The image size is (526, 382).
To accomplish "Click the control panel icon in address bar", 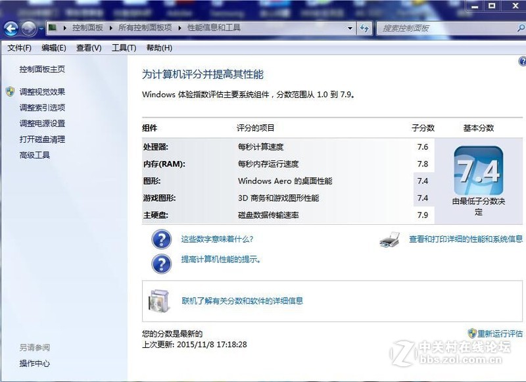I will 53,28.
